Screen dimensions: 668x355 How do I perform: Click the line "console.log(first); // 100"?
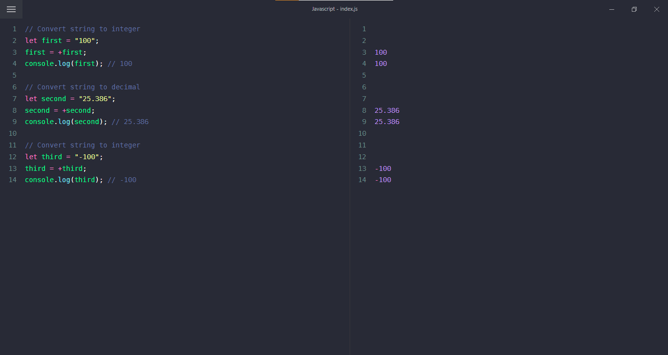tap(79, 63)
